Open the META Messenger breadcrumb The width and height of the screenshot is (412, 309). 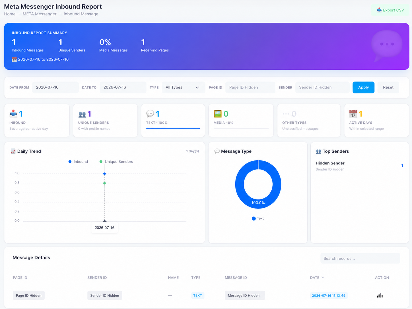click(40, 14)
